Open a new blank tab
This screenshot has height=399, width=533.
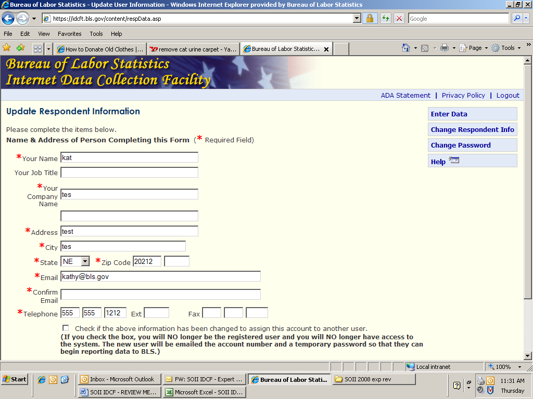point(341,49)
